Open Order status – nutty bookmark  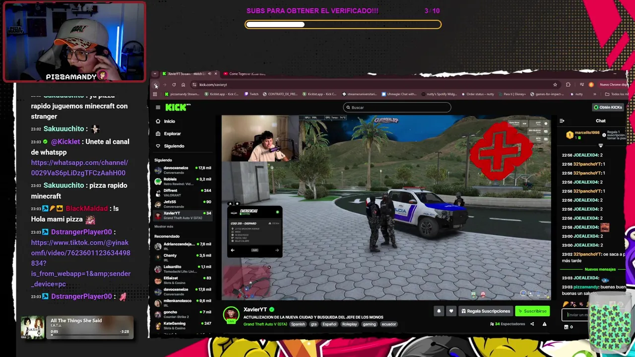click(478, 94)
